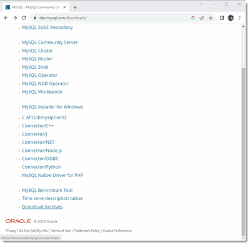Image resolution: width=250 pixels, height=245 pixels.
Task: Focus the address bar URL
Action: coord(63,18)
